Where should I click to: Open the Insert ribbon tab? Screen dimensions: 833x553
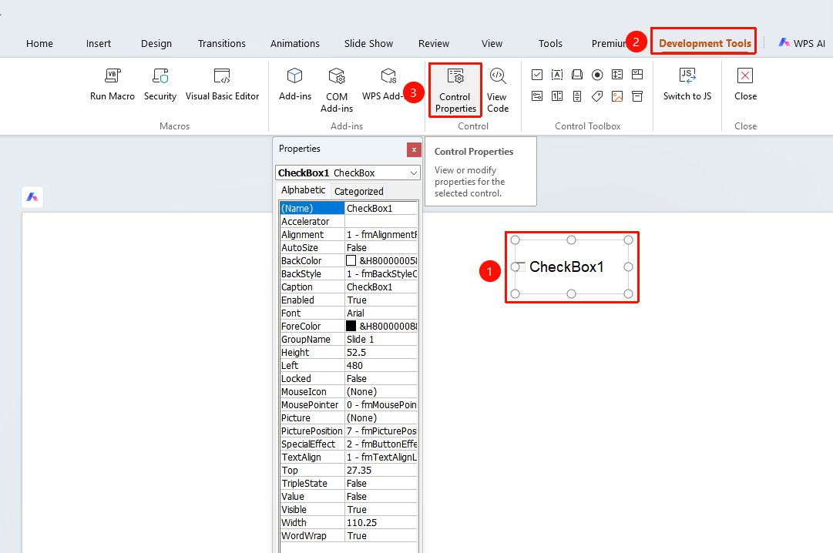pyautogui.click(x=99, y=44)
